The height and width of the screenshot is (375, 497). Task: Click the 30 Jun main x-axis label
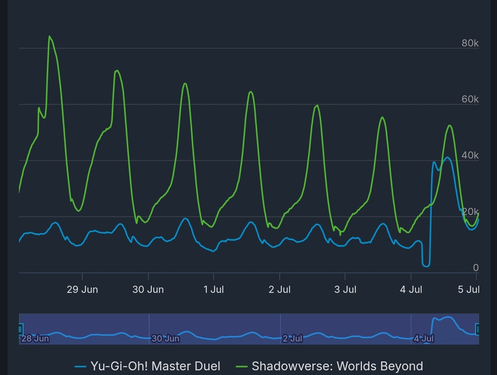[x=148, y=289]
